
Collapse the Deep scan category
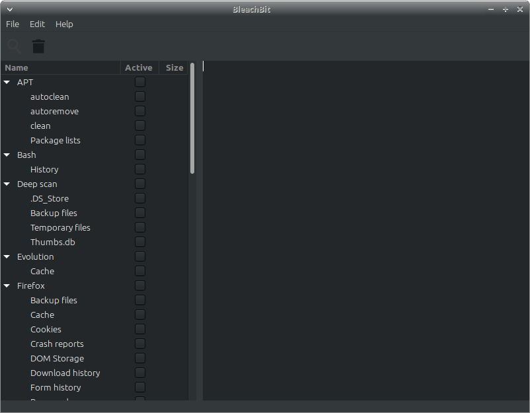click(x=7, y=184)
